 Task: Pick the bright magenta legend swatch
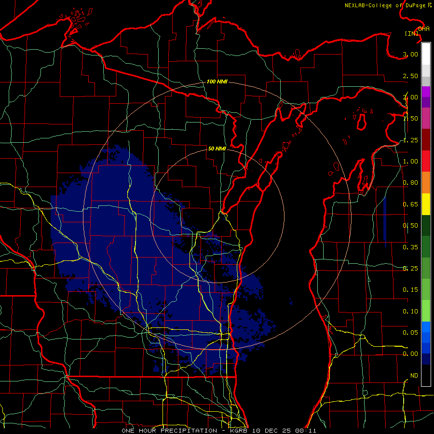[426, 92]
